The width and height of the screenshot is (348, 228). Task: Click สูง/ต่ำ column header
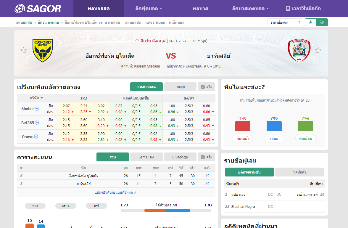coord(189,98)
